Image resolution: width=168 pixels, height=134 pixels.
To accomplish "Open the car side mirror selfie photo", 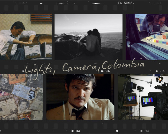I will coord(147,37).
